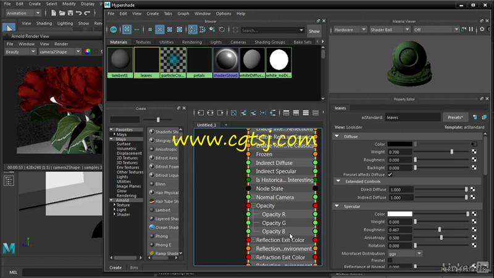The height and width of the screenshot is (278, 494).
Task: Select the Sort by Time icon
Action: pyautogui.click(x=212, y=30)
